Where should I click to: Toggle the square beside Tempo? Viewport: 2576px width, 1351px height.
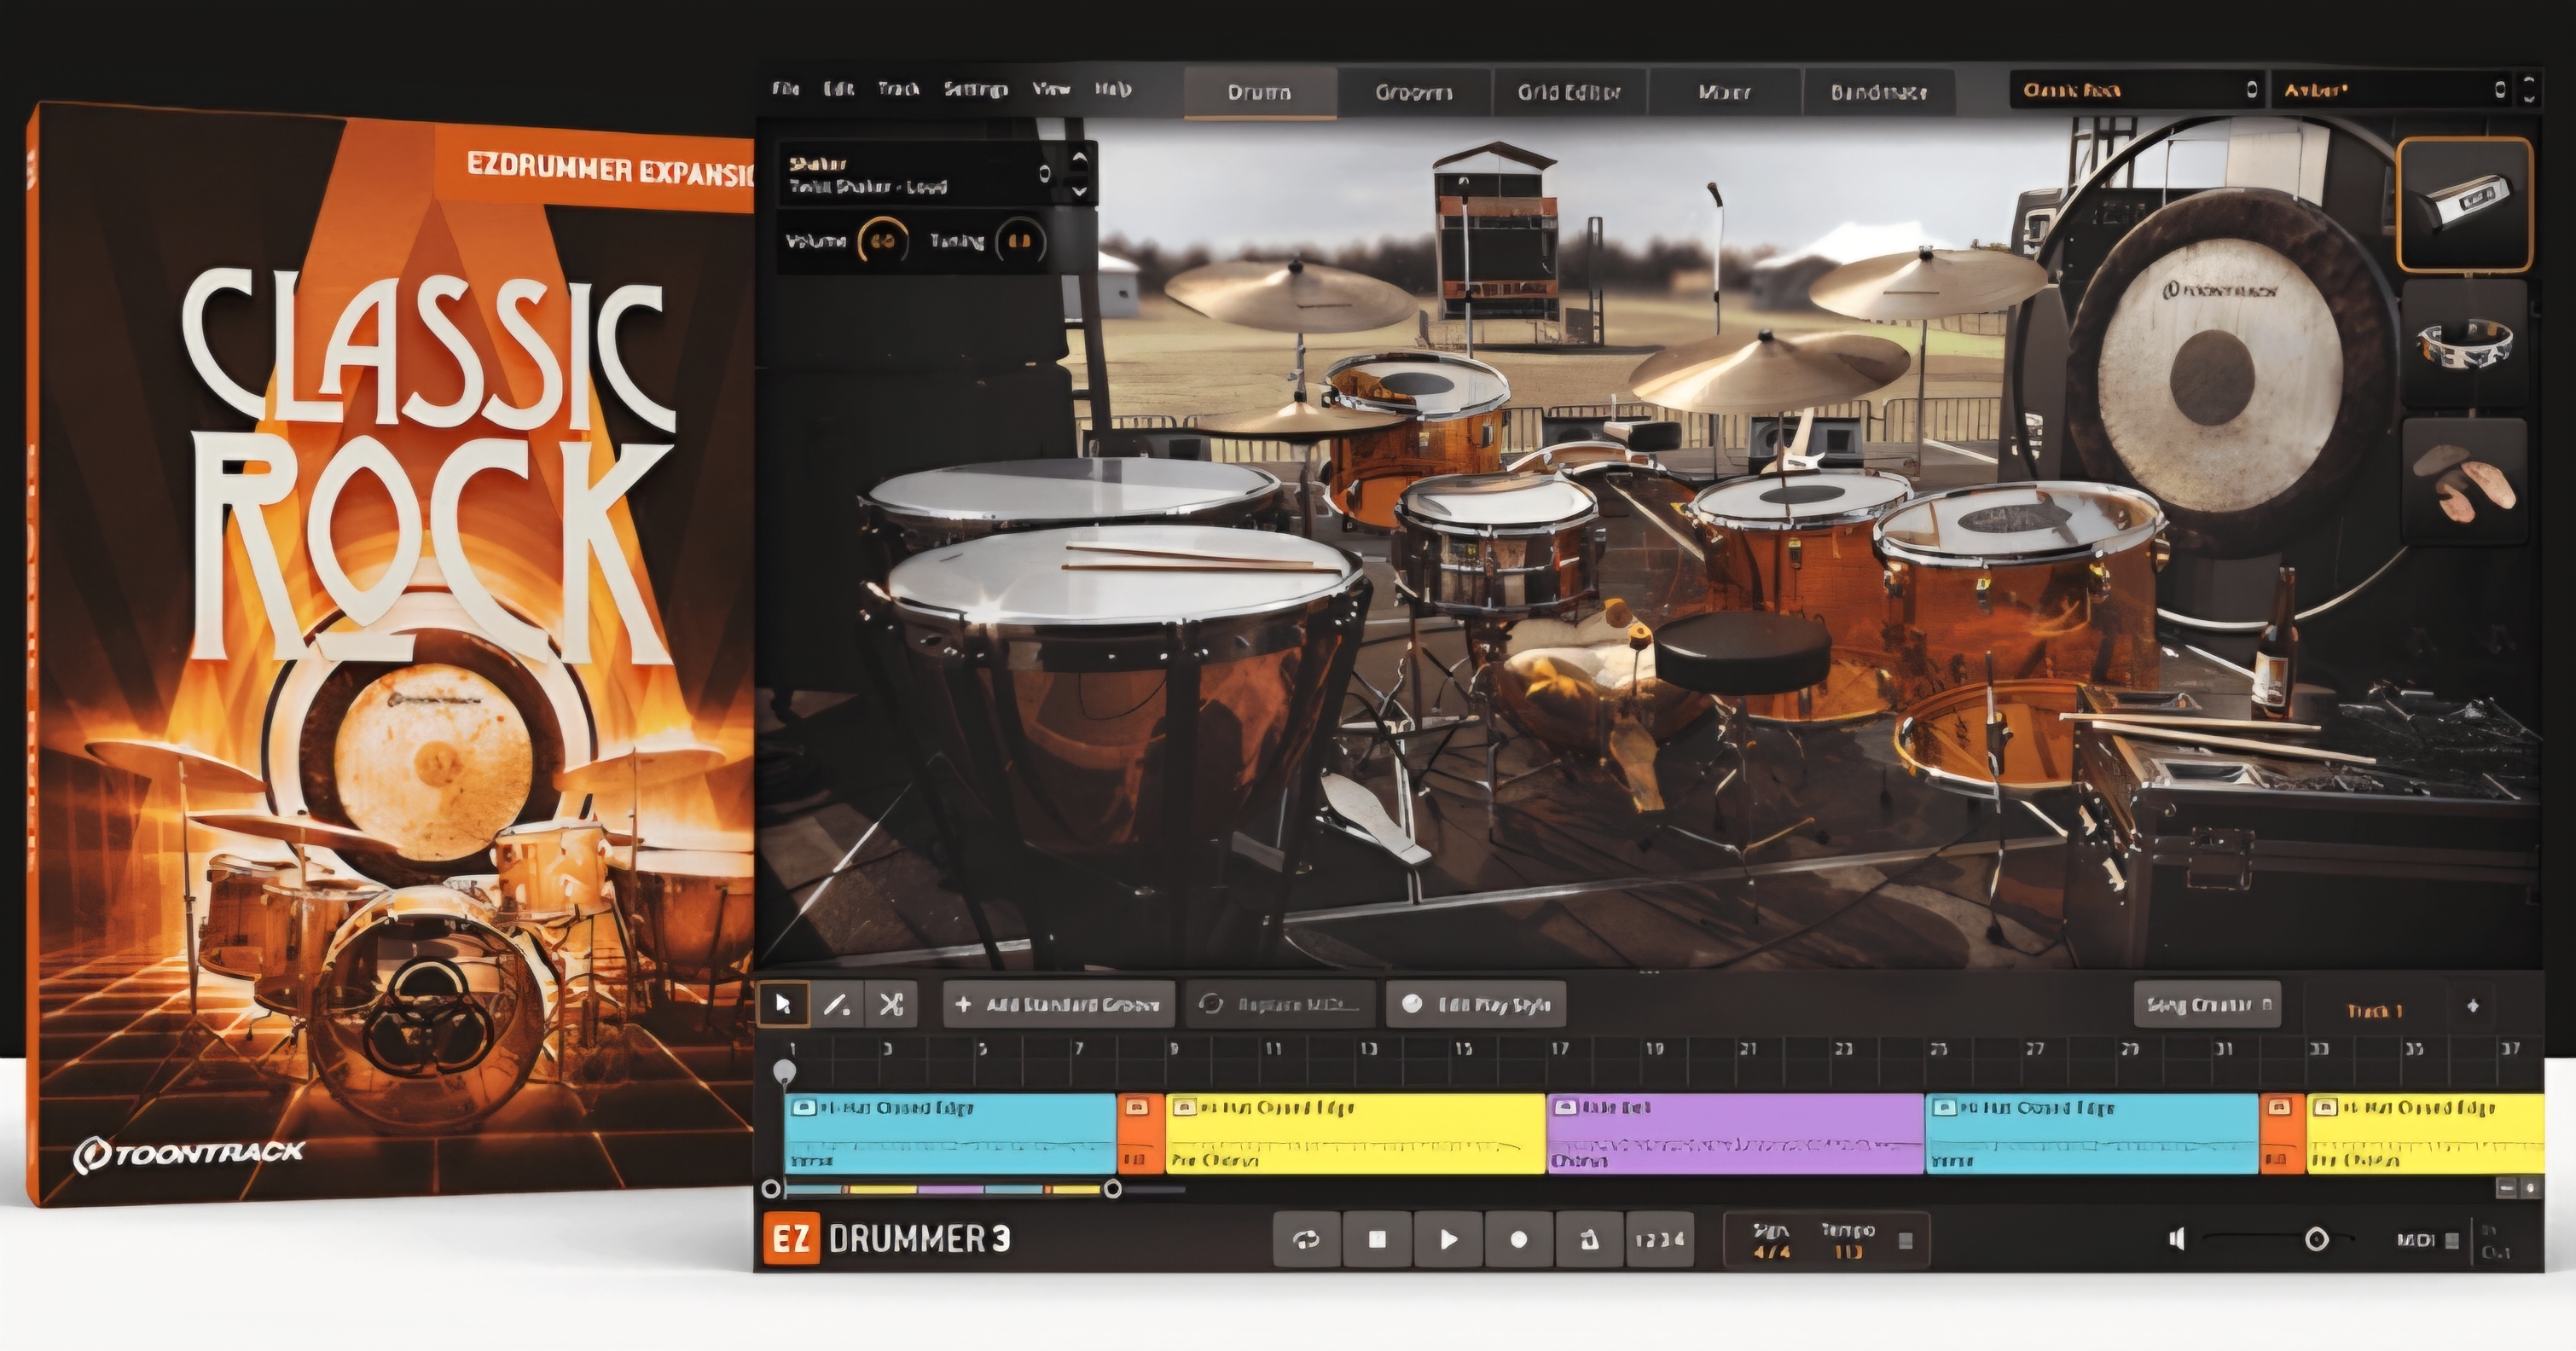click(x=1906, y=1241)
